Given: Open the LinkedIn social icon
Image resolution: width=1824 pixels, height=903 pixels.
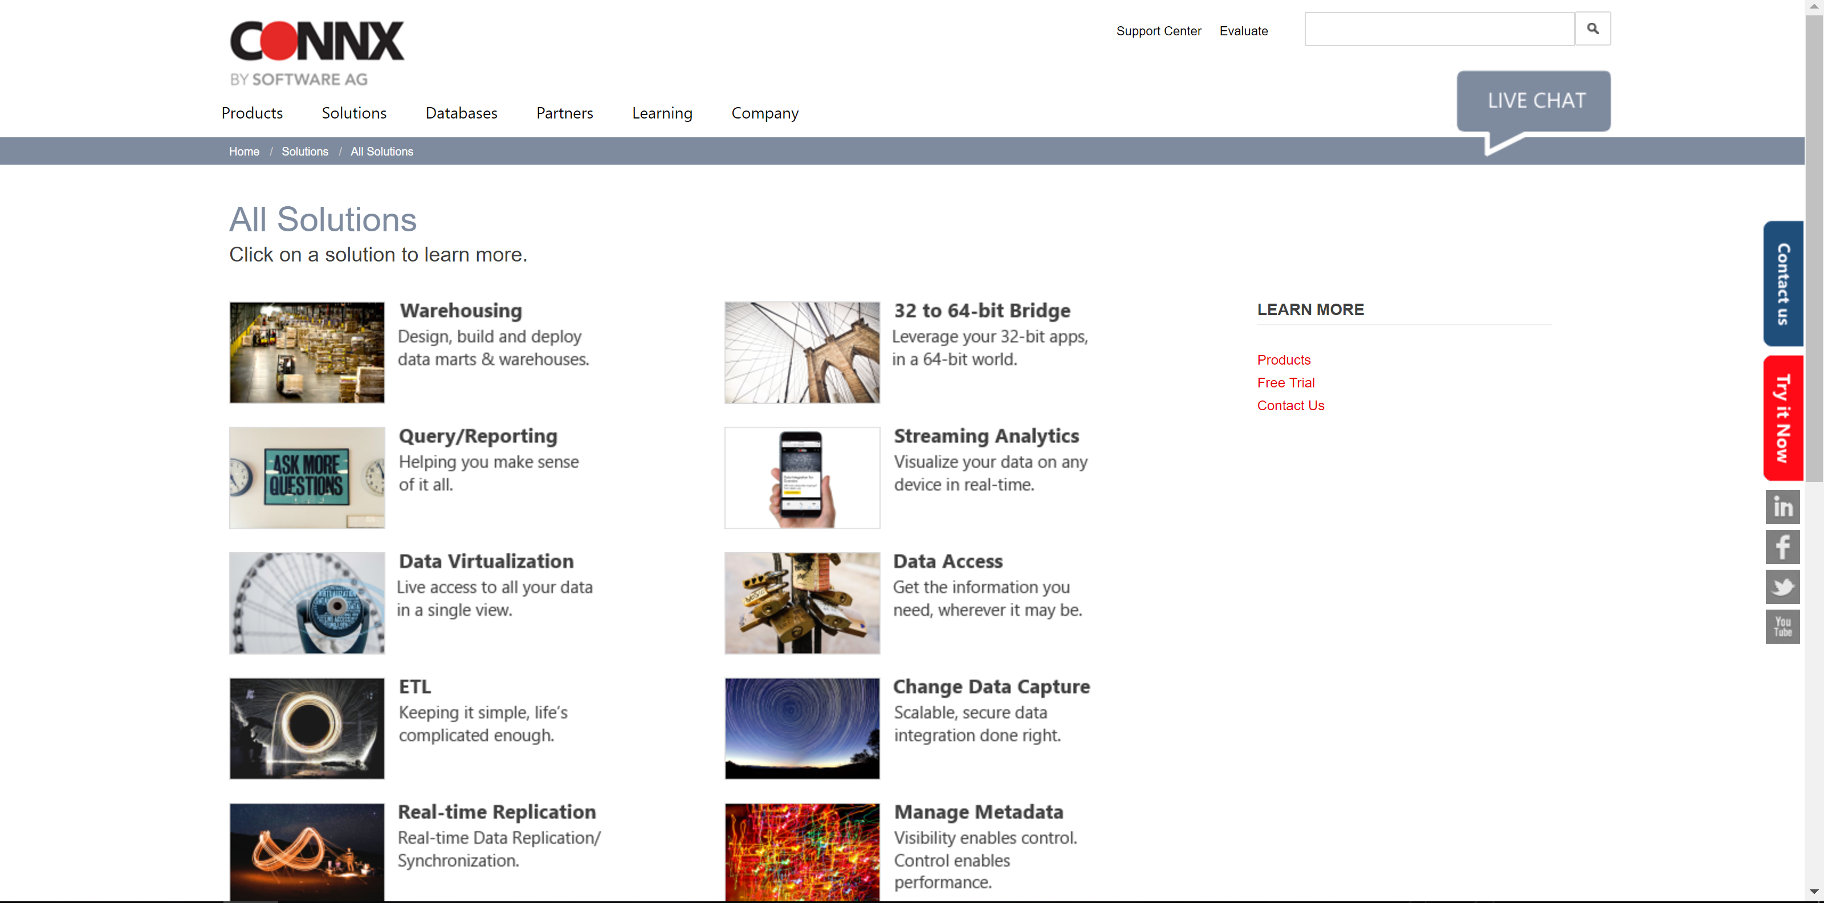Looking at the screenshot, I should coord(1782,506).
